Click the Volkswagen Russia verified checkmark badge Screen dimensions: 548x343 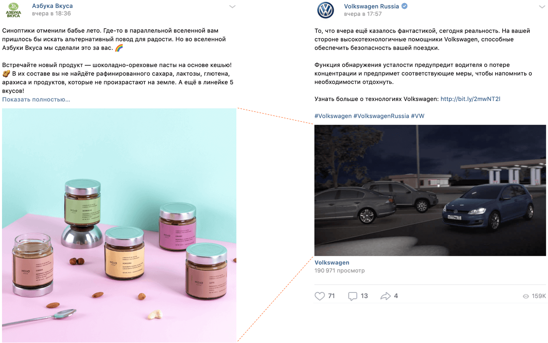[x=404, y=6]
